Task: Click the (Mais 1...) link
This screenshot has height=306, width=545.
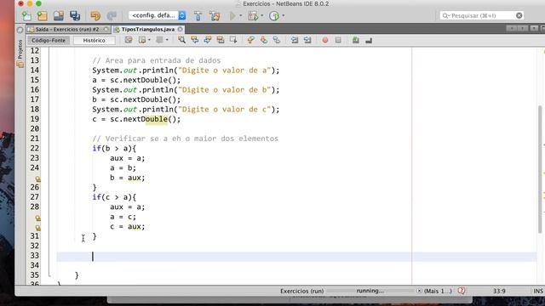Action: click(x=438, y=291)
